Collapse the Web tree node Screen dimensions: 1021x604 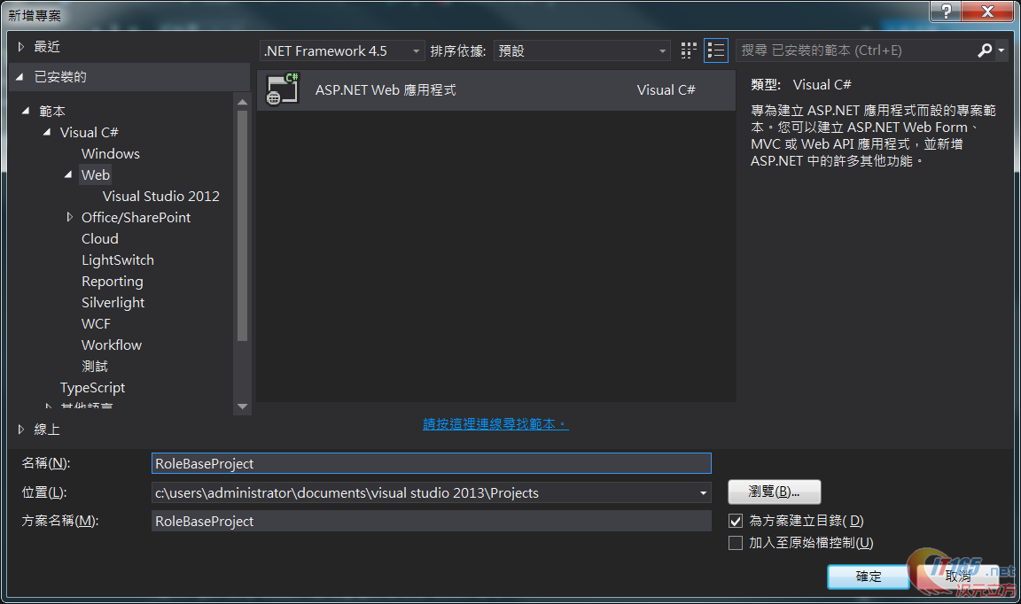tap(68, 174)
